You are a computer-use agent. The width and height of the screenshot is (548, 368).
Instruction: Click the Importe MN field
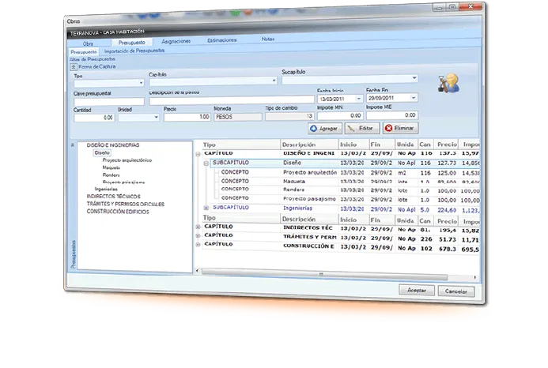(x=340, y=115)
